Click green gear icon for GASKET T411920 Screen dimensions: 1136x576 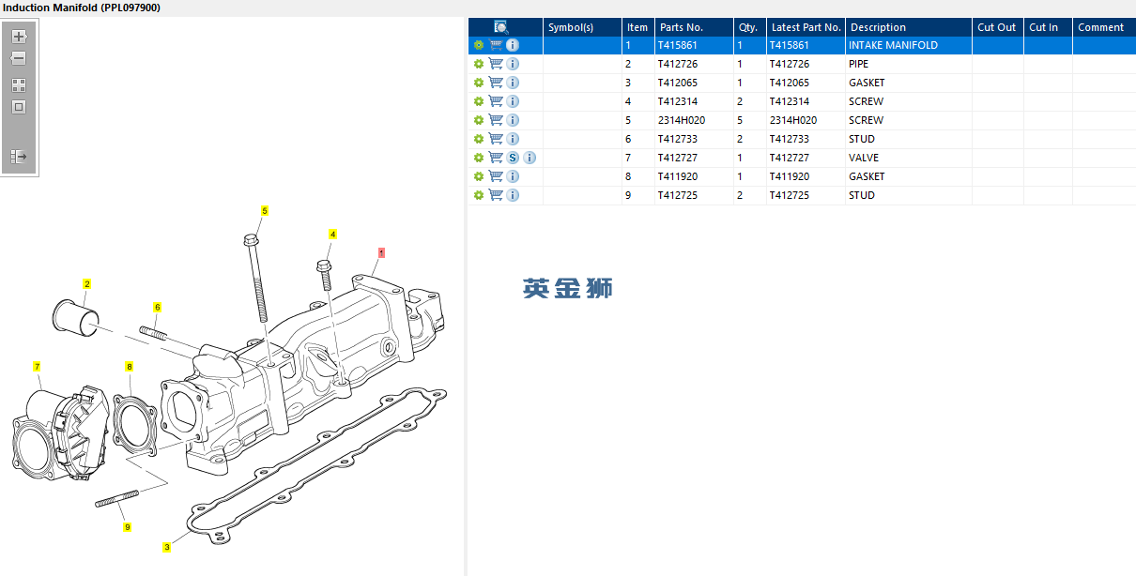tap(479, 176)
